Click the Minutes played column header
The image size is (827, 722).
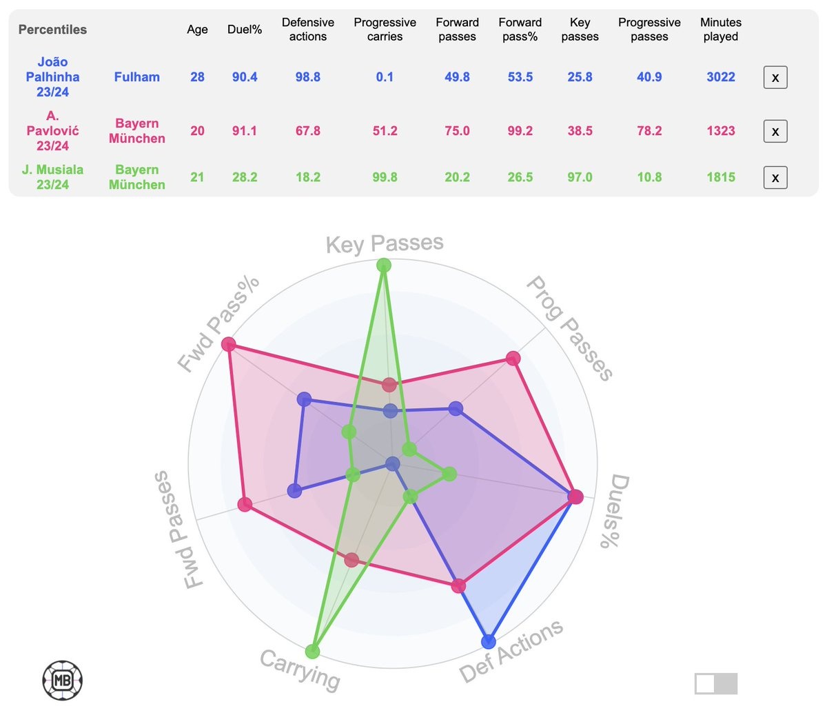(x=720, y=30)
